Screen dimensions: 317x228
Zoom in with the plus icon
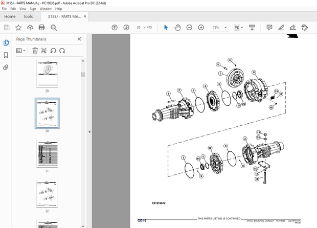coord(201,28)
